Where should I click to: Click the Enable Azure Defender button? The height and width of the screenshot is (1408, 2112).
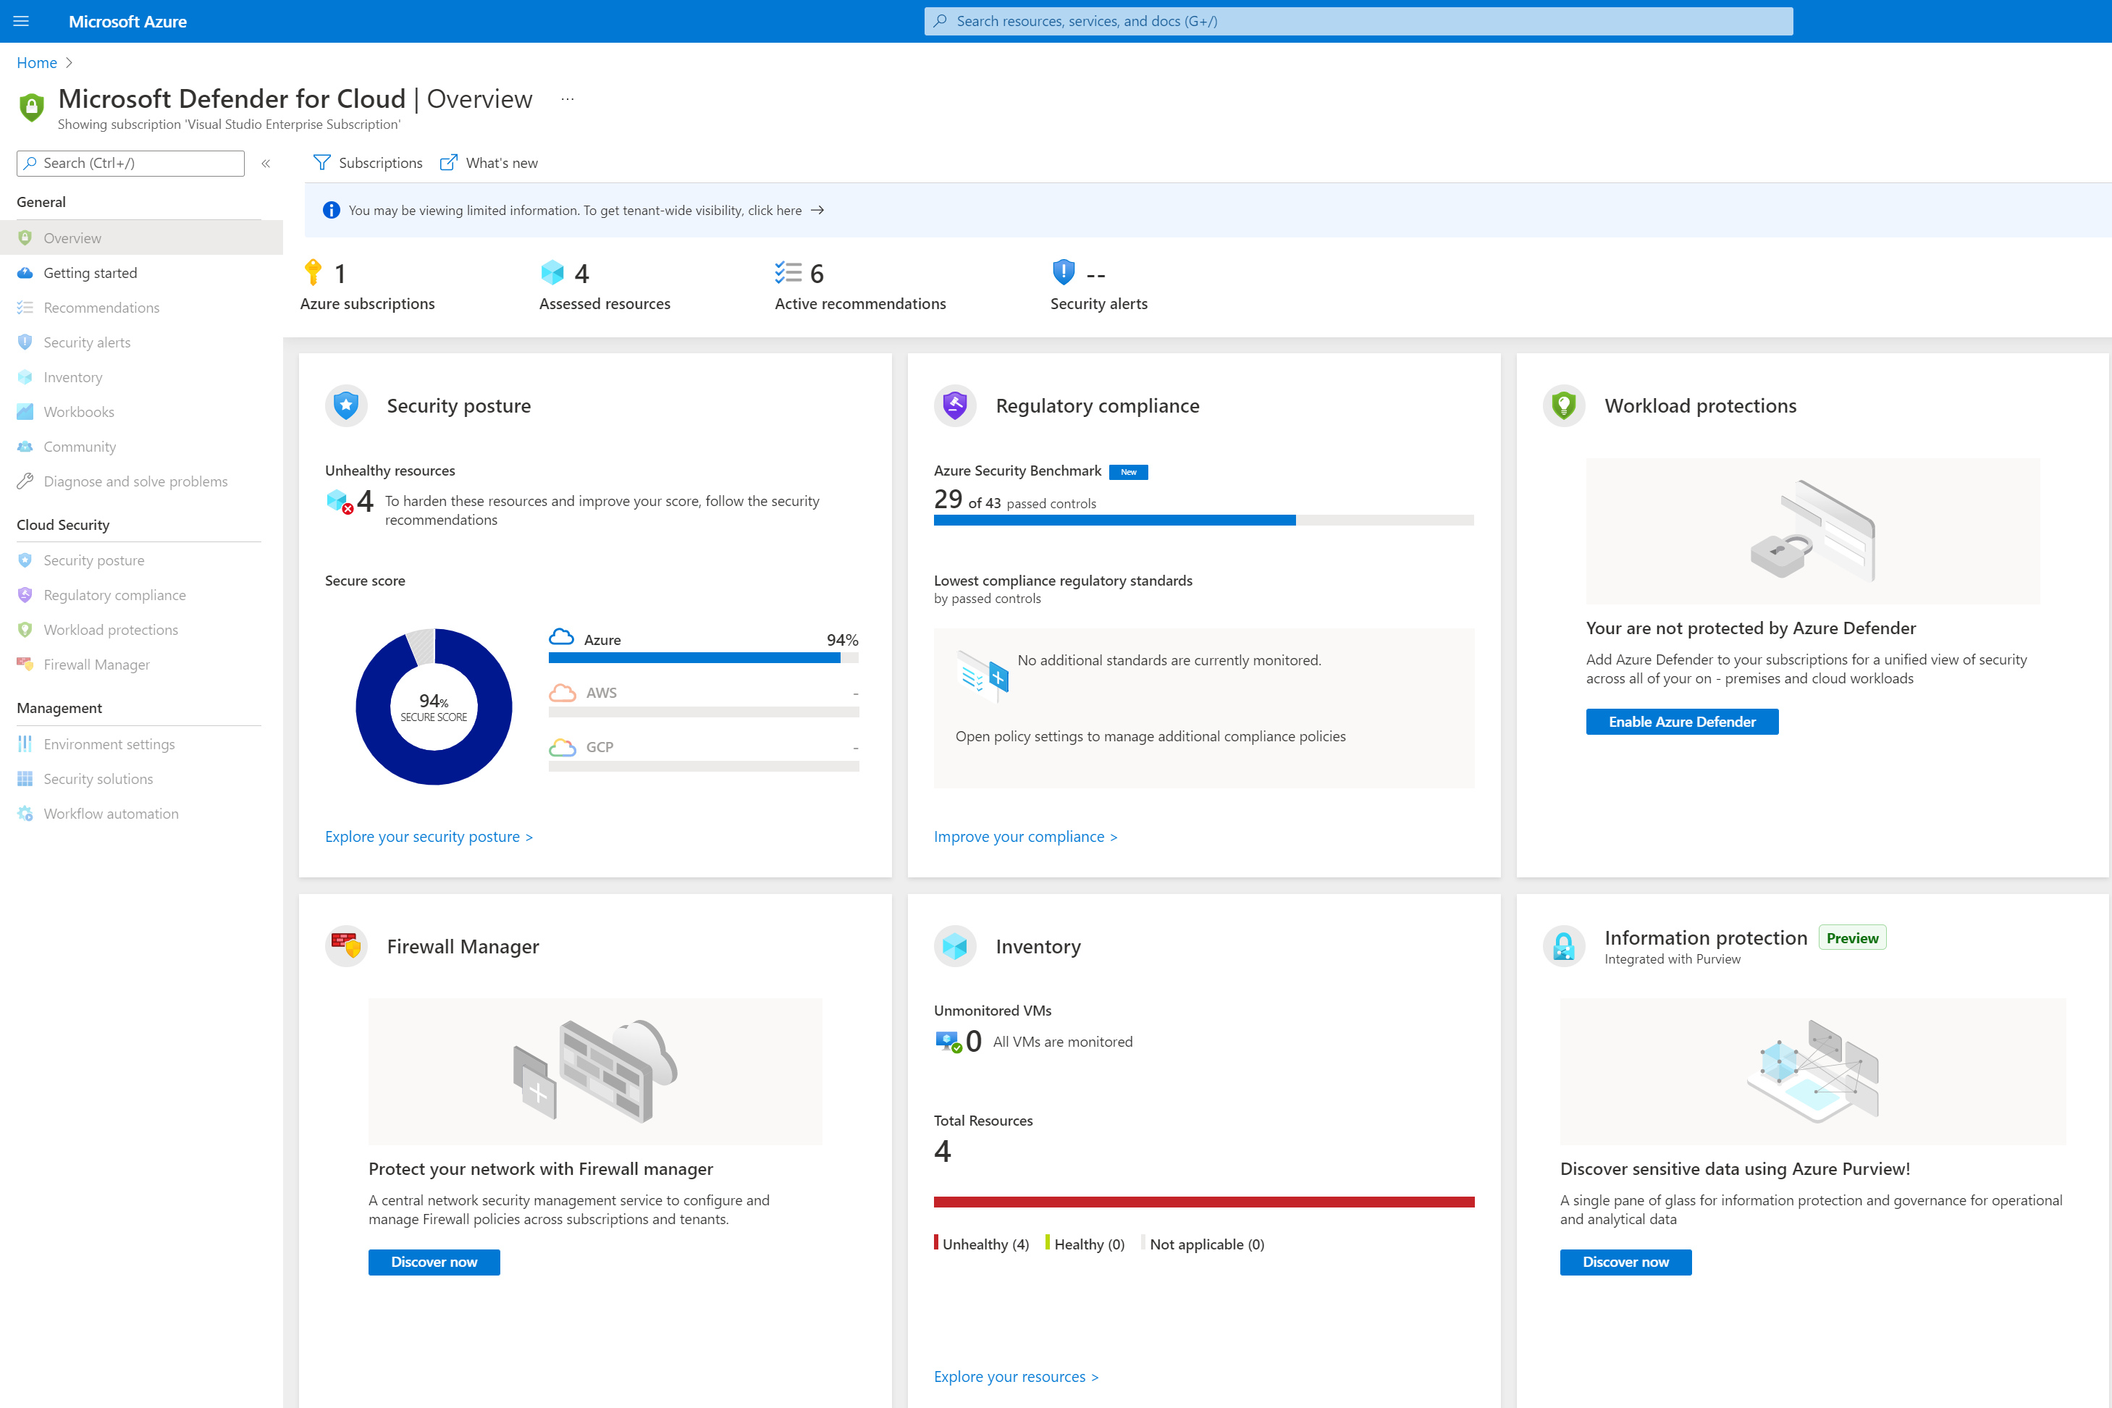[x=1682, y=721]
